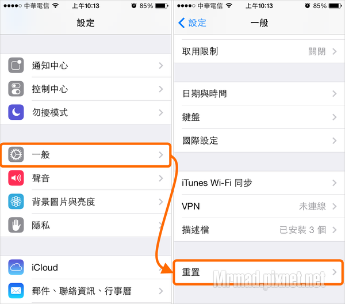The height and width of the screenshot is (304, 345).
Task: Tap the Privacy (隱私) hand icon
Action: (x=16, y=225)
